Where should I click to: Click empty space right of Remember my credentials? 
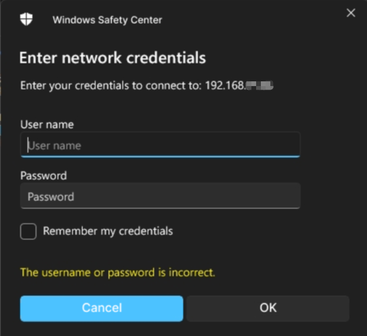pyautogui.click(x=267, y=231)
